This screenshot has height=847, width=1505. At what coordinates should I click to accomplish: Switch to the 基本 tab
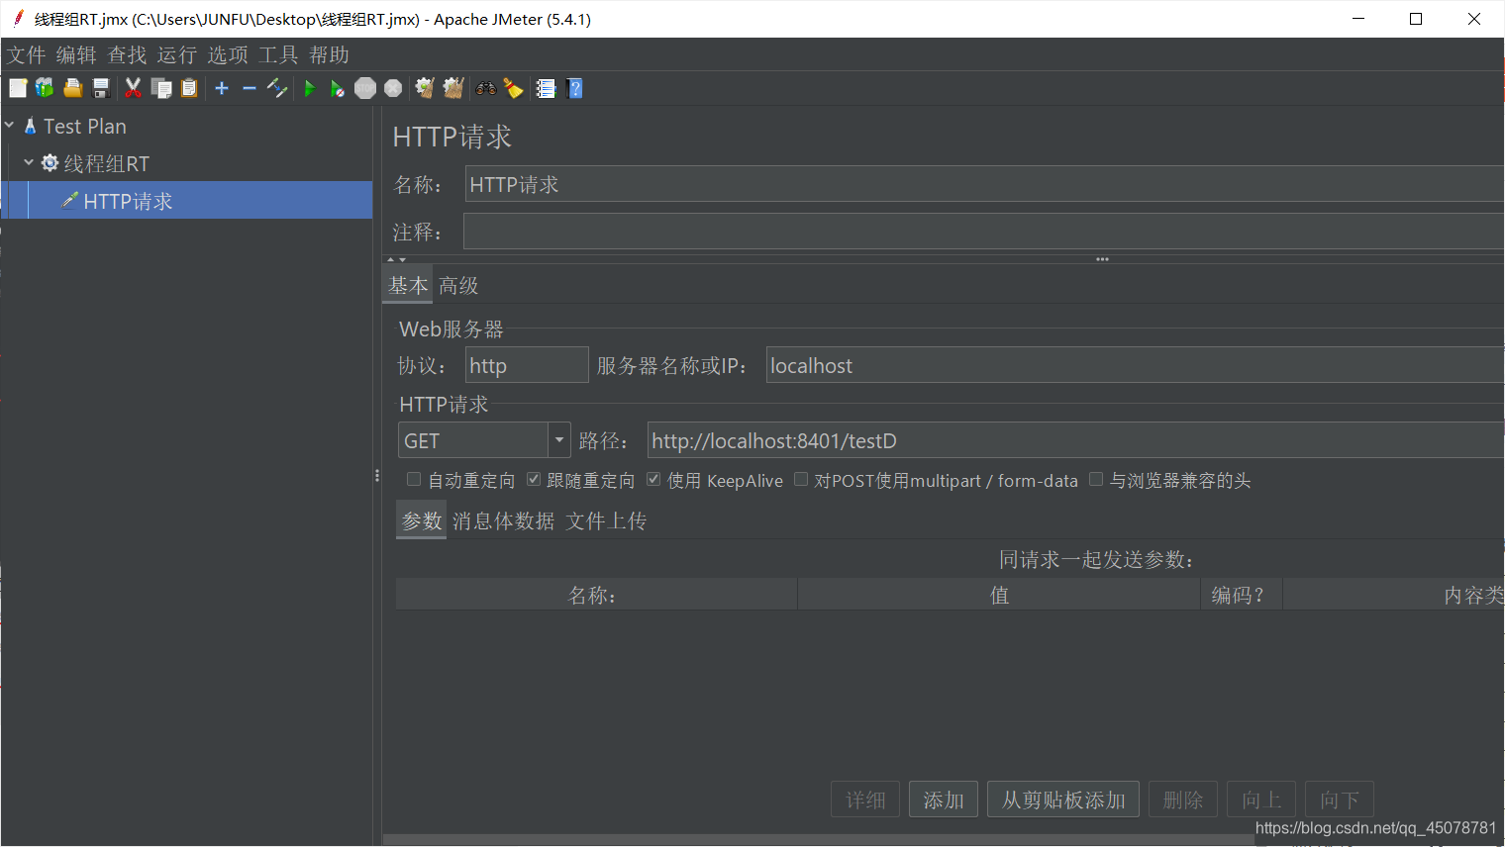(x=408, y=285)
